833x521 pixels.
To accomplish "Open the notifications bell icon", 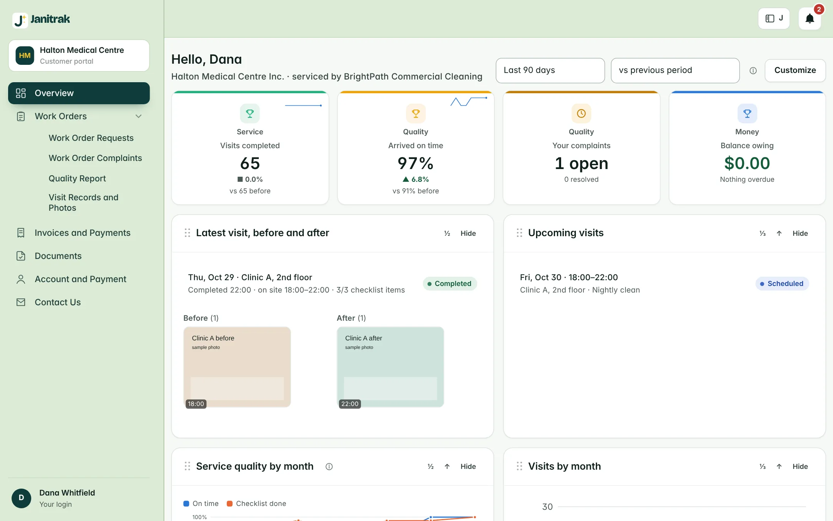I will point(809,19).
